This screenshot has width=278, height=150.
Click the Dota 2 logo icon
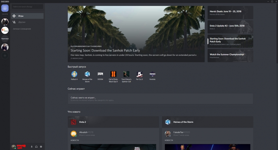[x=73, y=122]
